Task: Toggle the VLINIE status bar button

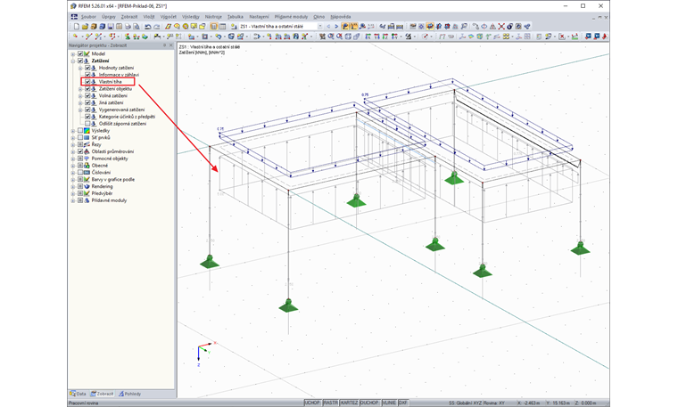Action: [x=389, y=403]
